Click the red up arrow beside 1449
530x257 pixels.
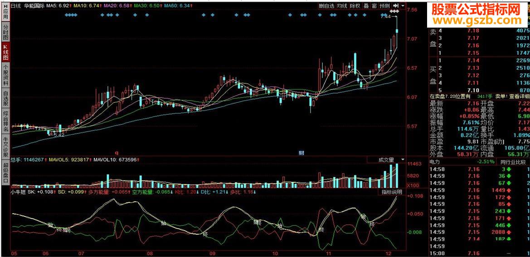click(x=508, y=190)
